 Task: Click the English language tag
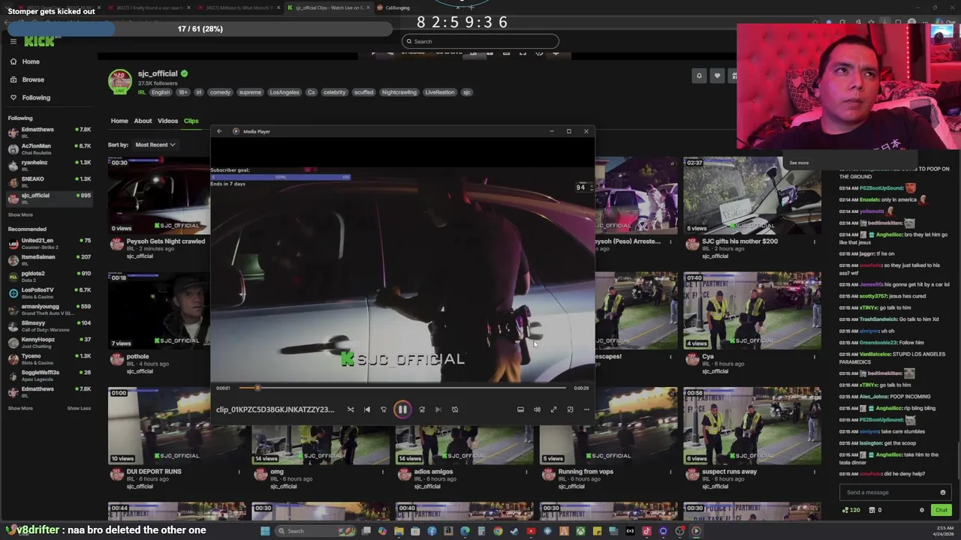[161, 92]
